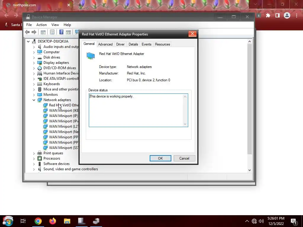Select the Computer device category
The width and height of the screenshot is (303, 227).
tap(51, 52)
